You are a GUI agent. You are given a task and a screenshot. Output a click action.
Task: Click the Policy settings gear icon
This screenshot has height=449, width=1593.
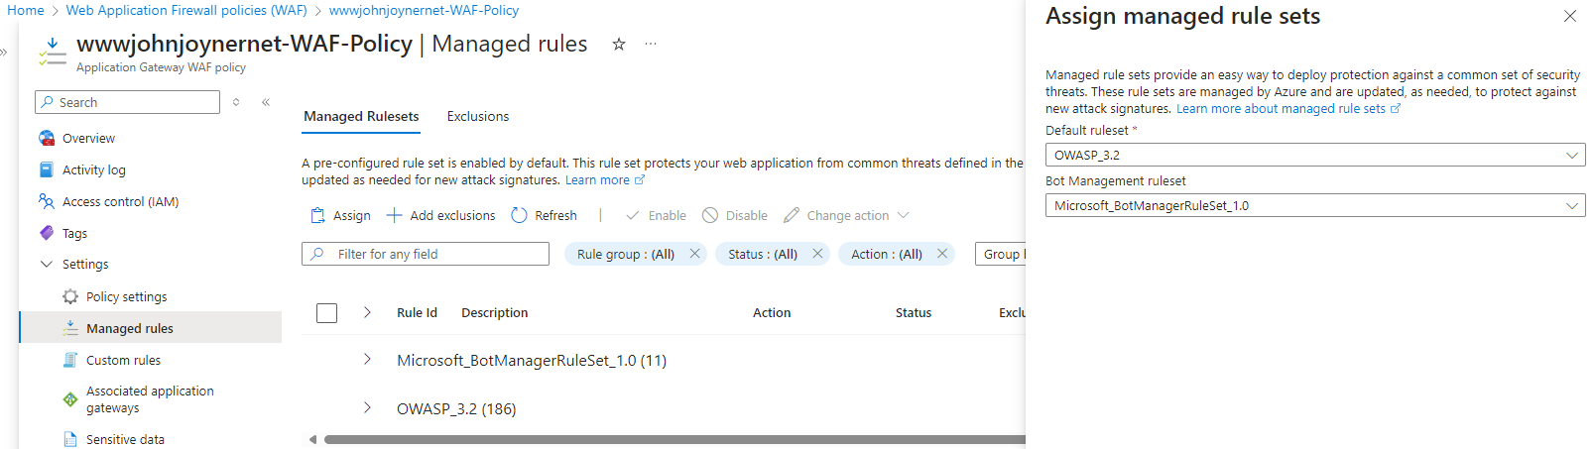click(70, 296)
